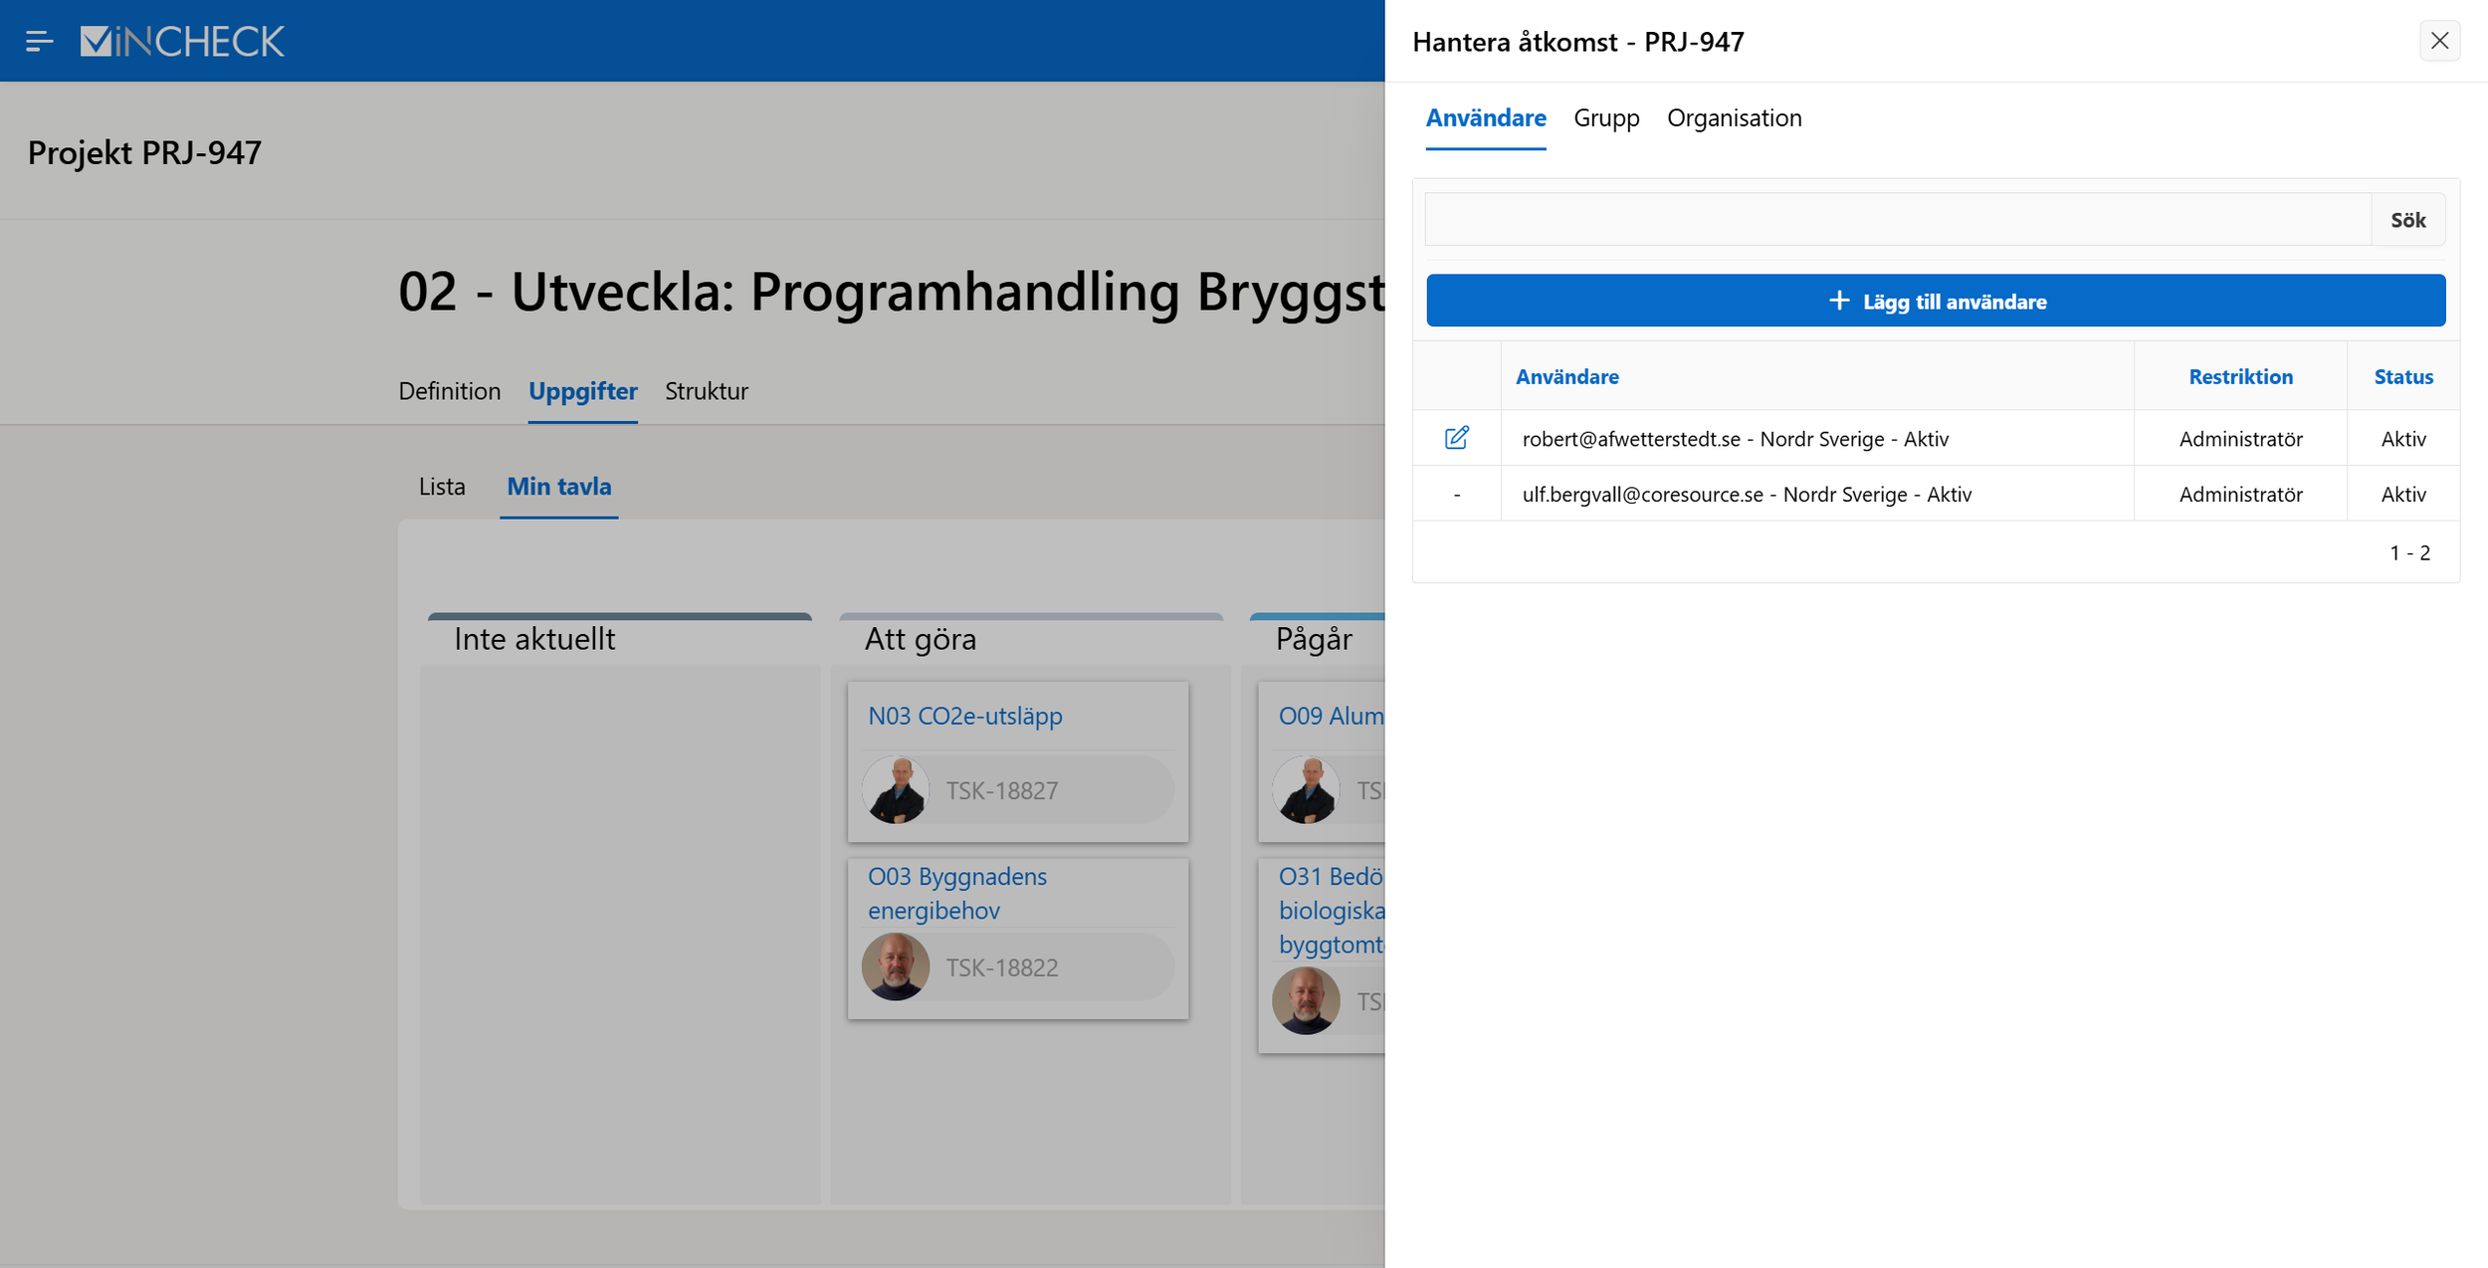Click the MinCheck logo
The height and width of the screenshot is (1268, 2488).
point(182,41)
